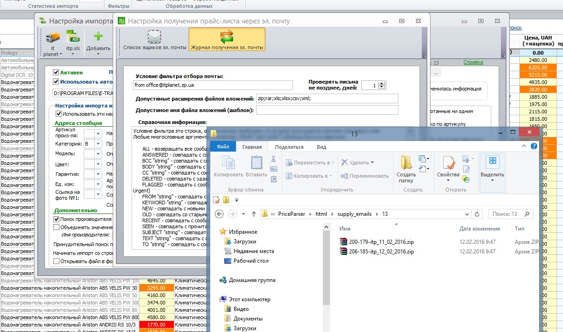Toggle Использовать эти настройки checkbox
The image size is (563, 332).
pyautogui.click(x=58, y=114)
